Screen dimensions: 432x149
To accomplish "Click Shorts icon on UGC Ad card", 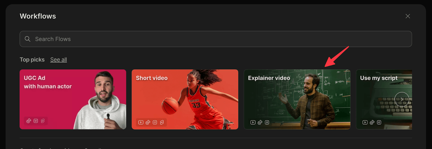I will (43, 121).
